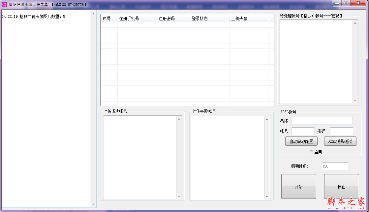Click the ADSL拨号测试 button
Screen dimensions: 369x212
[340, 141]
